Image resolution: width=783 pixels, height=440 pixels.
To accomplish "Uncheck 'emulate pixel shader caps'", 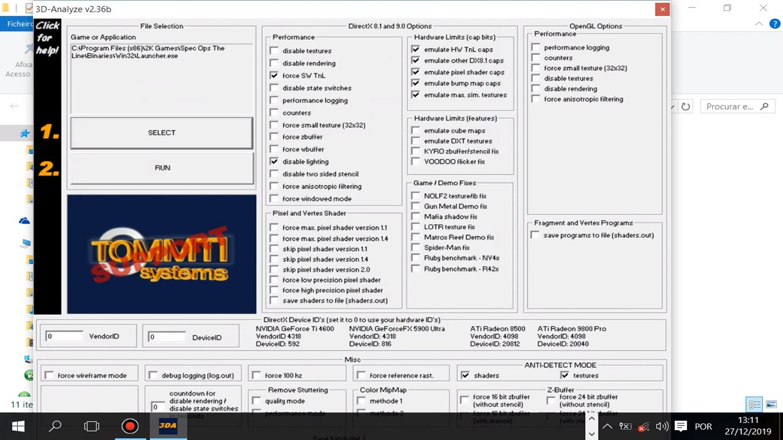I will tap(416, 72).
